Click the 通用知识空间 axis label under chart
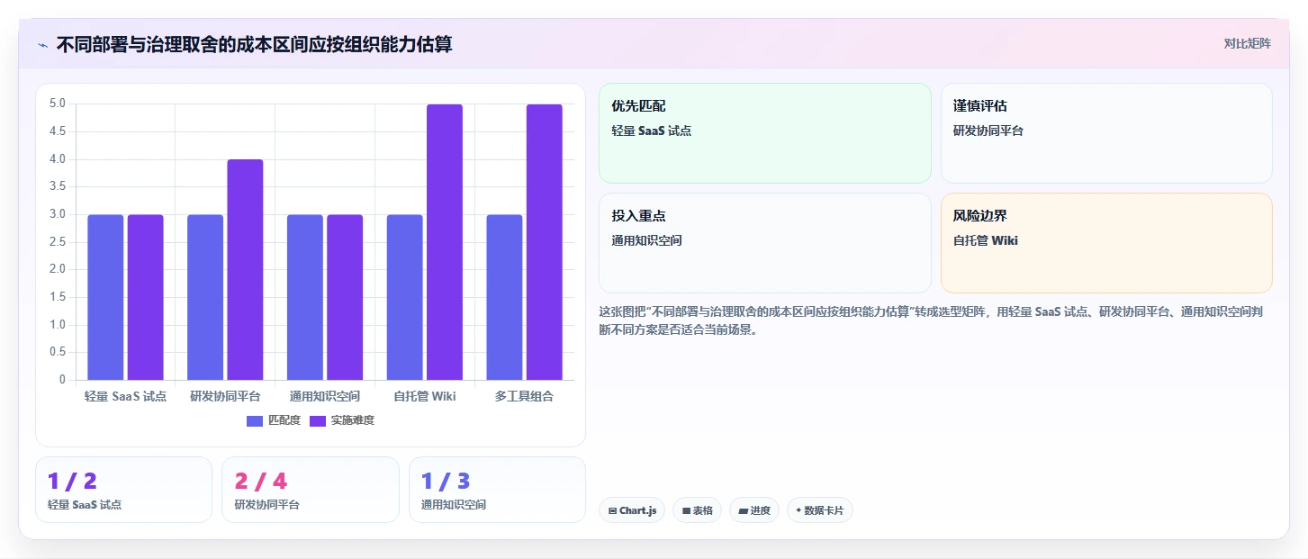The image size is (1308, 559). coord(325,396)
